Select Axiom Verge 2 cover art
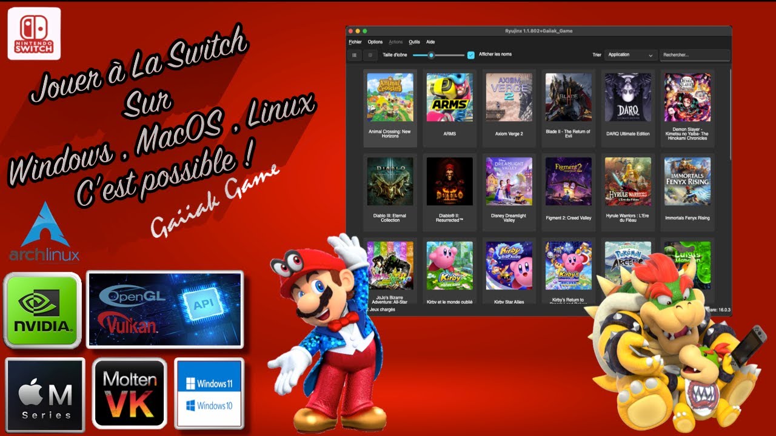Screen dimensions: 776x436 click(x=509, y=97)
